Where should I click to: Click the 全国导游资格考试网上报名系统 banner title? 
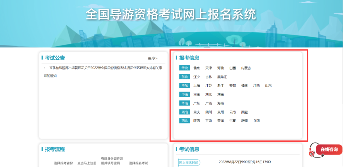[x=171, y=15]
